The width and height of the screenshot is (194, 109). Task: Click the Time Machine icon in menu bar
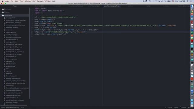[x=149, y=1]
